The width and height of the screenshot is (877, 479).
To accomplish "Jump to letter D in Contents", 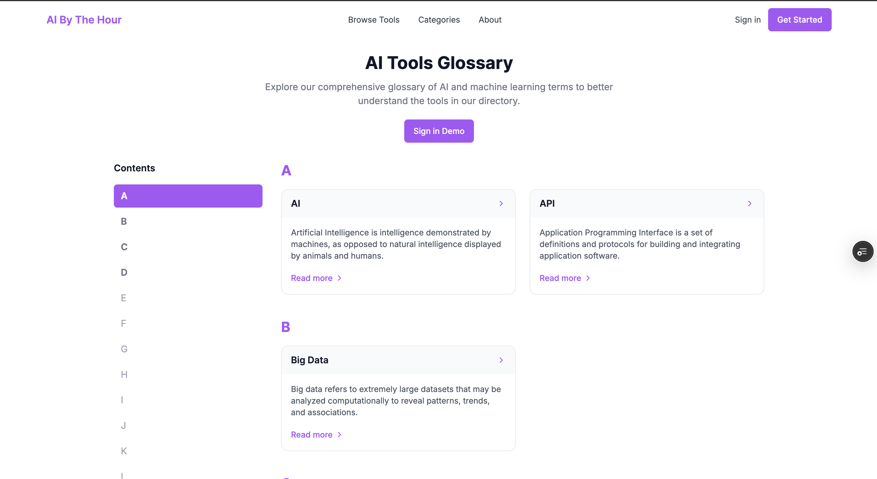I will click(x=124, y=273).
